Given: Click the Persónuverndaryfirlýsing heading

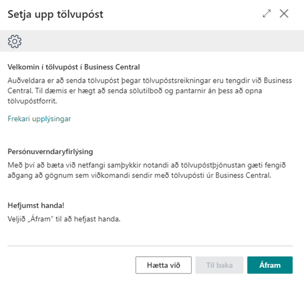Looking at the screenshot, I should pyautogui.click(x=50, y=152).
